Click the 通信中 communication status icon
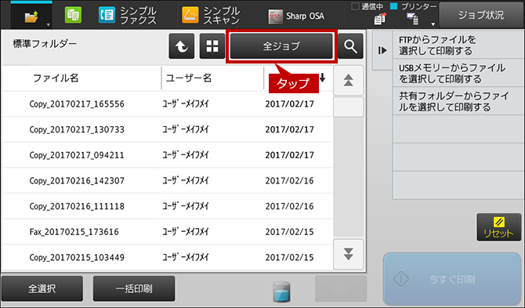The height and width of the screenshot is (308, 525). (x=380, y=19)
